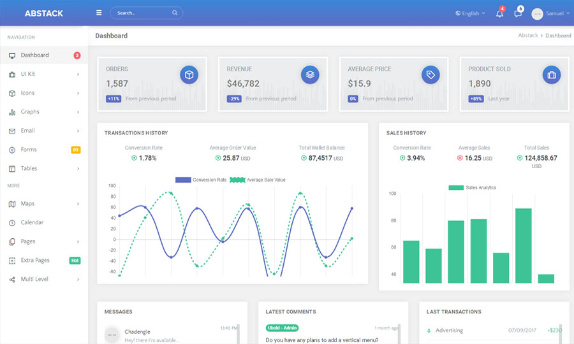The width and height of the screenshot is (574, 344).
Task: Click inside the Search input field
Action: point(142,13)
